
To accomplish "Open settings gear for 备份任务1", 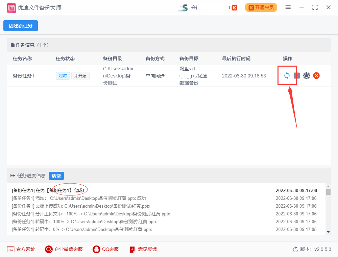I will pyautogui.click(x=307, y=75).
